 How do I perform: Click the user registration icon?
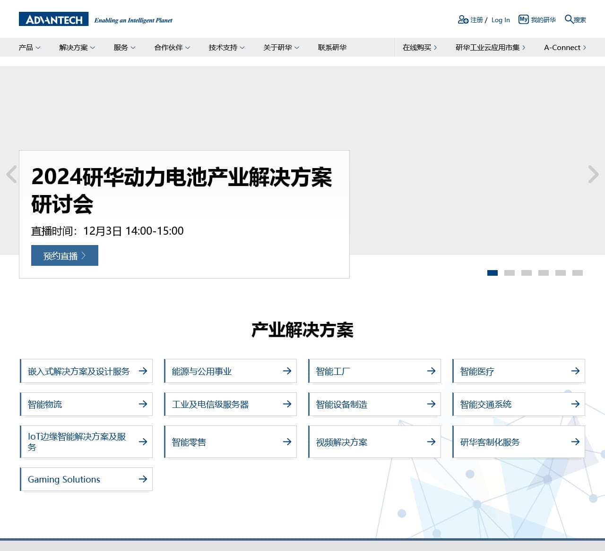coord(463,19)
